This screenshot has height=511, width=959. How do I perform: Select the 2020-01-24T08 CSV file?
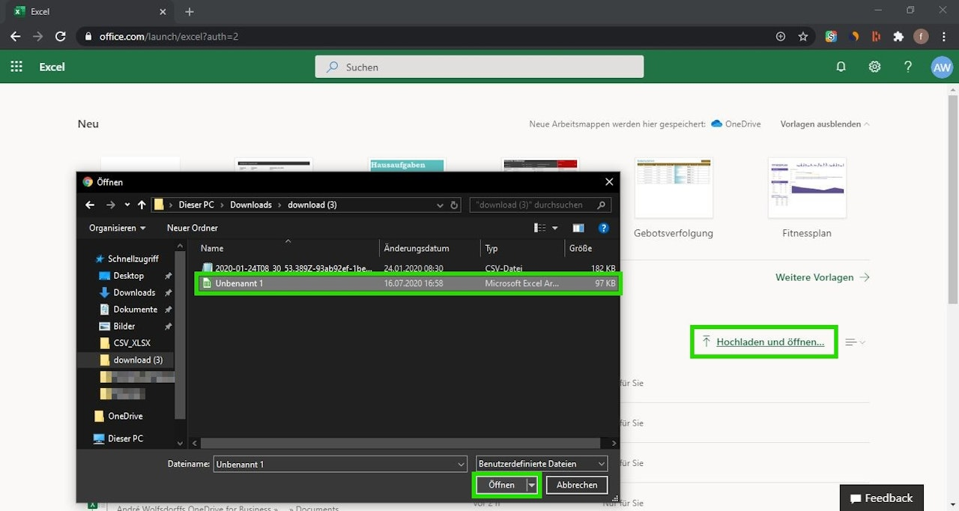click(x=408, y=267)
